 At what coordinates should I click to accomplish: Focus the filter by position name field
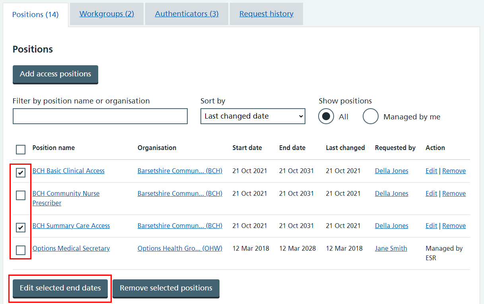pyautogui.click(x=100, y=116)
